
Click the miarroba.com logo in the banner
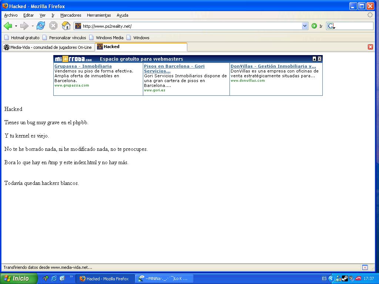click(x=73, y=59)
